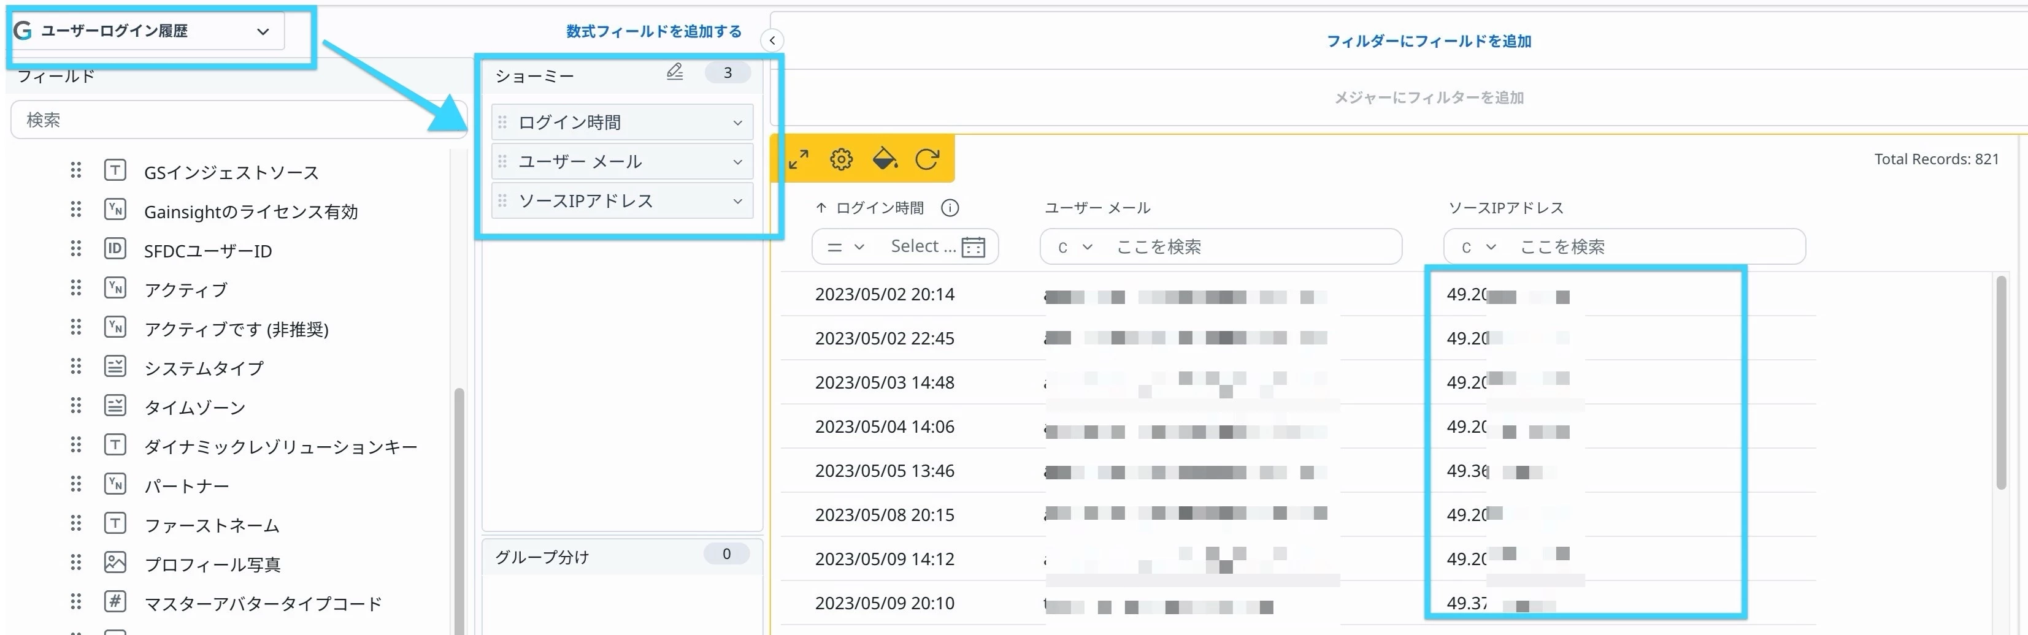Viewport: 2028px width, 635px height.
Task: Open the date picker calendar icon
Action: click(x=973, y=247)
